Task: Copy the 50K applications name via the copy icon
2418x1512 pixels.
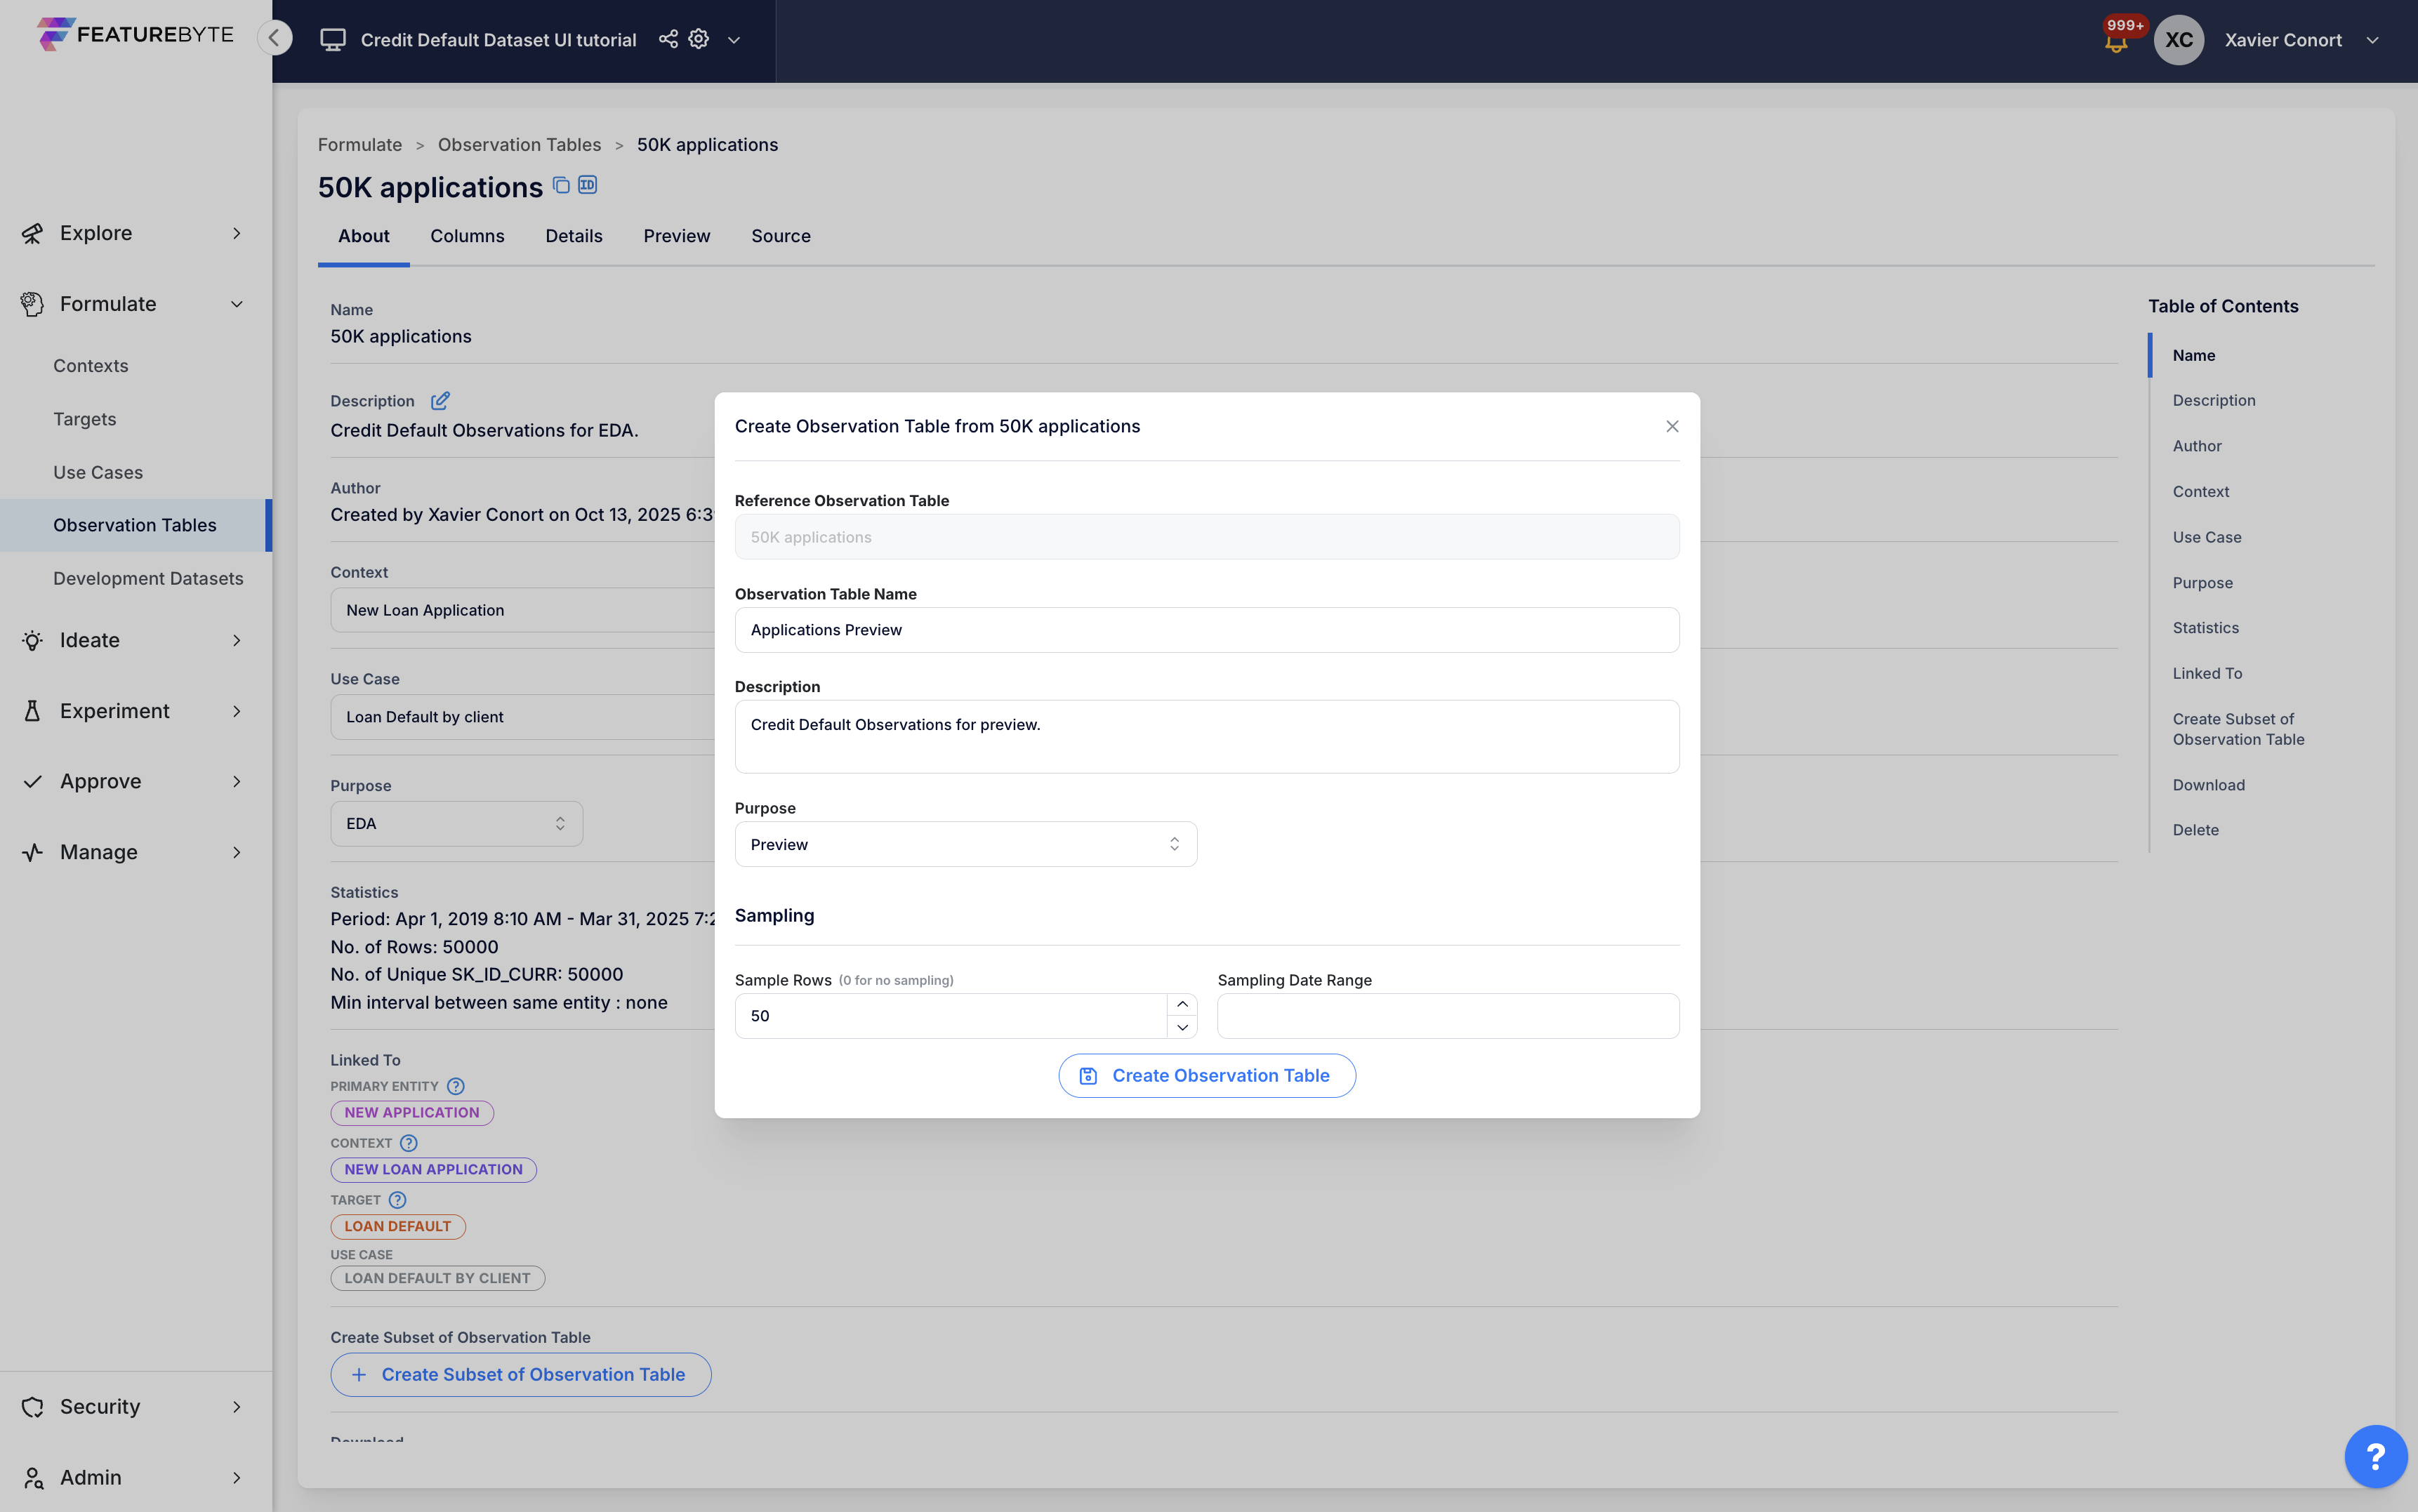Action: pyautogui.click(x=561, y=185)
